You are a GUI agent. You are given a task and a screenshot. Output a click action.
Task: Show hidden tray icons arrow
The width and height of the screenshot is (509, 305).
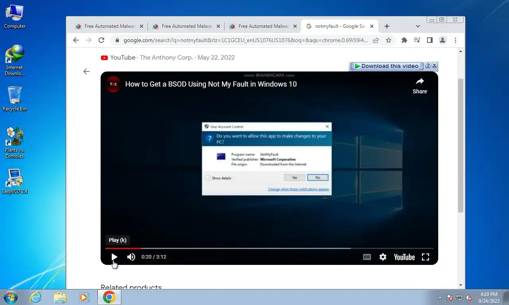(x=440, y=297)
